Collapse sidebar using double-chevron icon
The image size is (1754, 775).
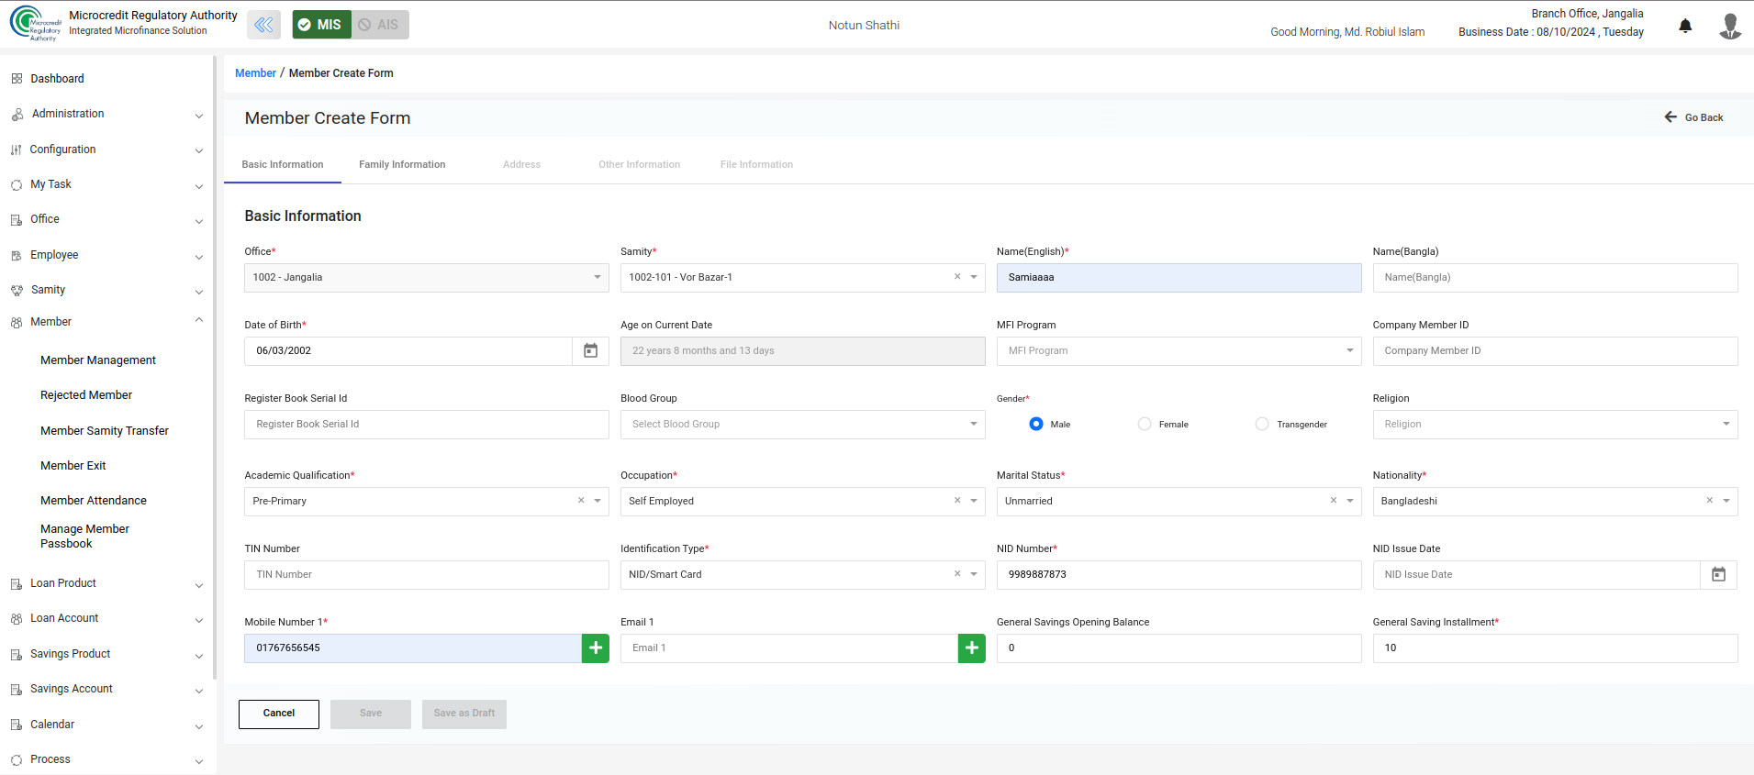(x=263, y=25)
